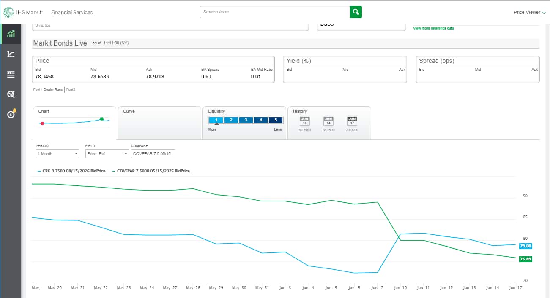The image size is (550, 298).
Task: Click Financial Services header text
Action: click(x=72, y=12)
